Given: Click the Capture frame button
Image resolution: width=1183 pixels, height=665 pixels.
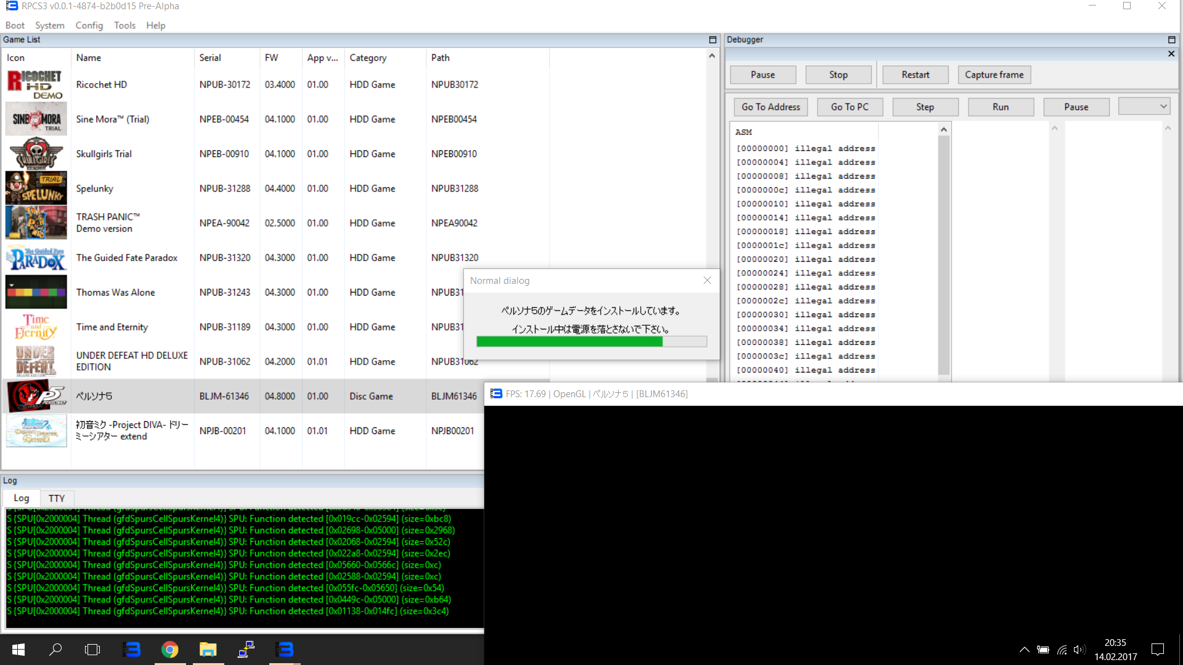Looking at the screenshot, I should pyautogui.click(x=994, y=75).
